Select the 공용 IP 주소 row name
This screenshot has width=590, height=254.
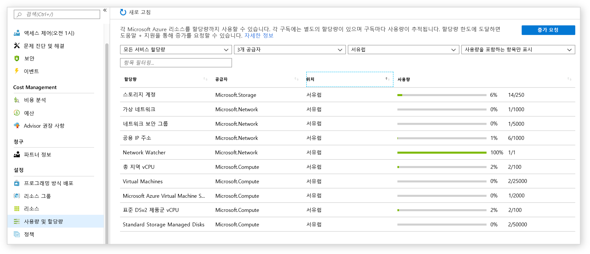click(137, 138)
